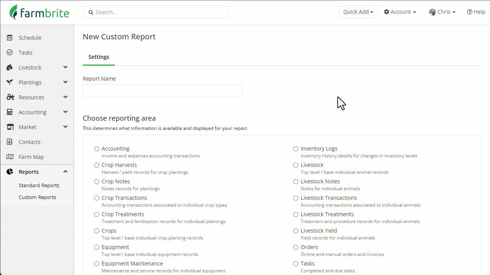Screen dimensions: 490x275
Task: Switch to the Settings tab
Action: click(x=99, y=57)
